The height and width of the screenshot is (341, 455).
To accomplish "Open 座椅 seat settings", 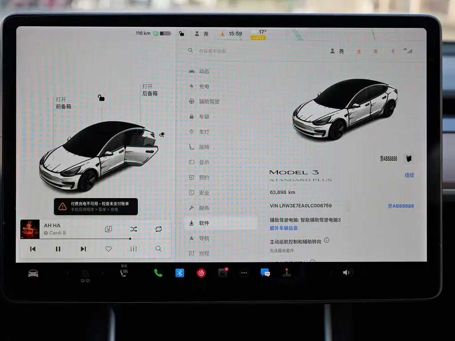I will [x=199, y=147].
